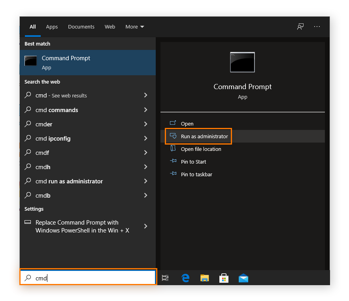Switch to the Documents tab
349x301 pixels.
(x=81, y=27)
